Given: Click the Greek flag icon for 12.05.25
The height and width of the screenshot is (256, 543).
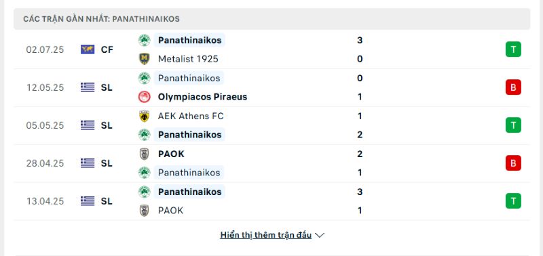Looking at the screenshot, I should (88, 88).
